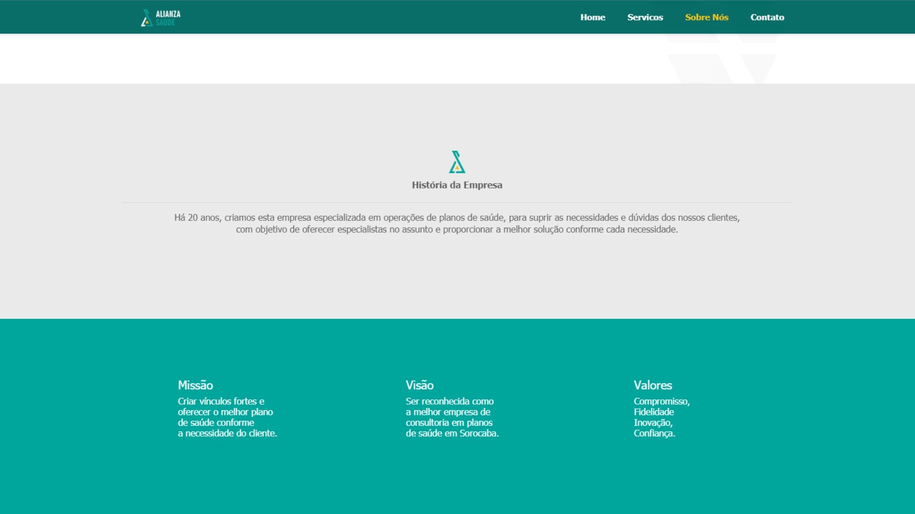Viewport: 915px width, 514px height.
Task: Open the Contato page
Action: click(767, 17)
